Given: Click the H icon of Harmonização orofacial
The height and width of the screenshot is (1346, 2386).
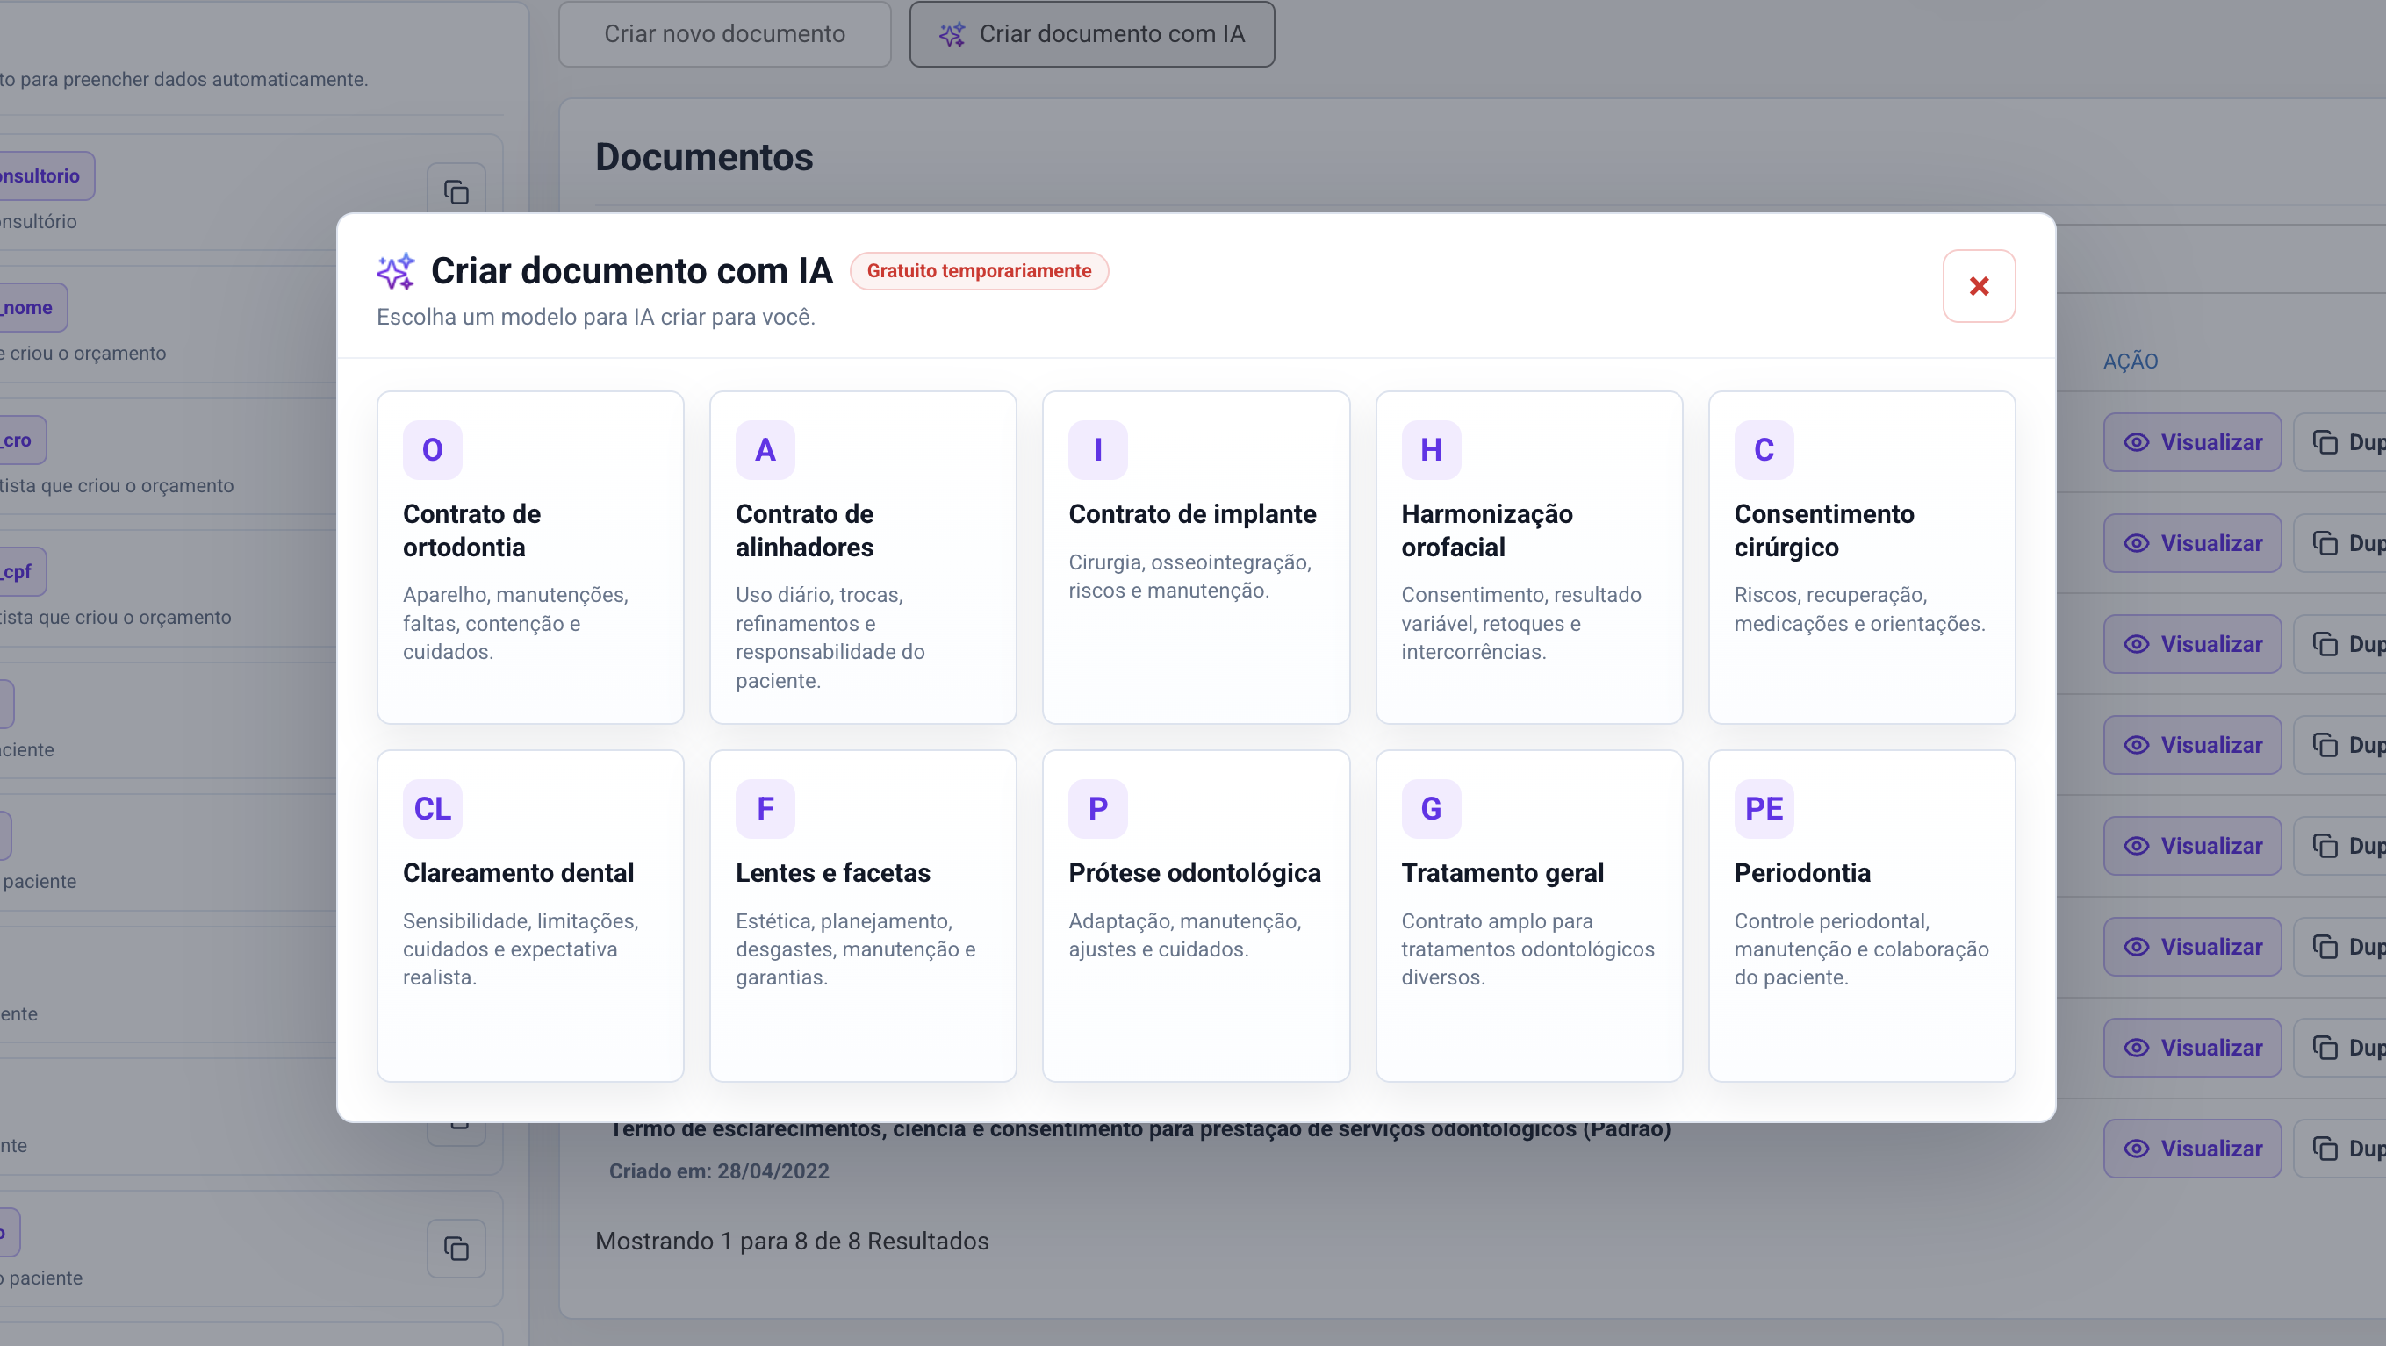Looking at the screenshot, I should pos(1431,450).
